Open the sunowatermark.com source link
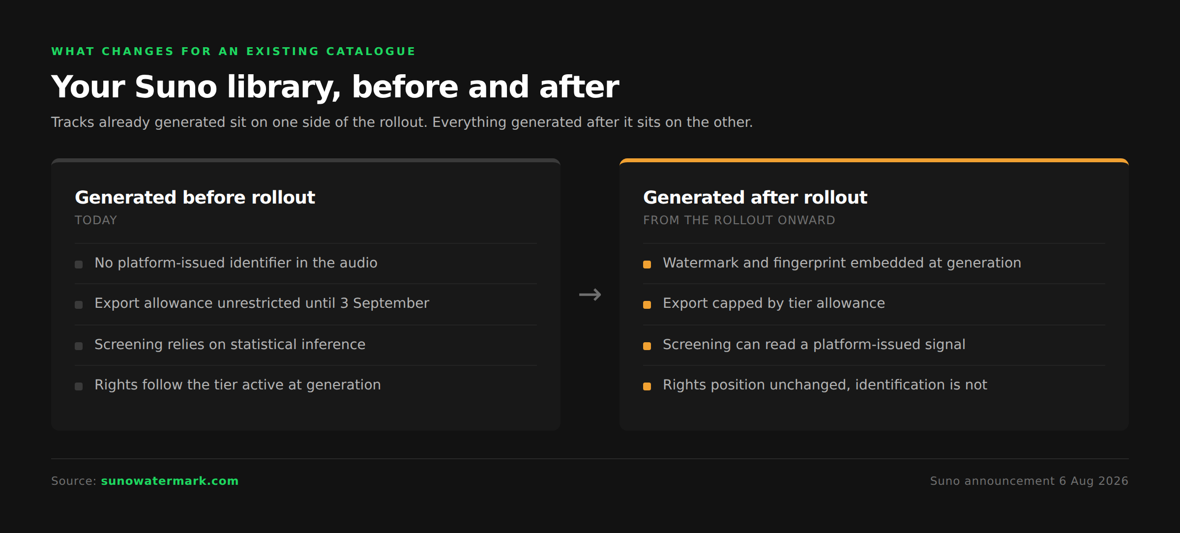Screen dimensions: 1180x533 (x=170, y=481)
